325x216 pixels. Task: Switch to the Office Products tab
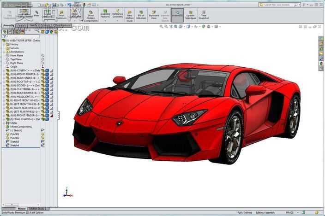(62, 25)
